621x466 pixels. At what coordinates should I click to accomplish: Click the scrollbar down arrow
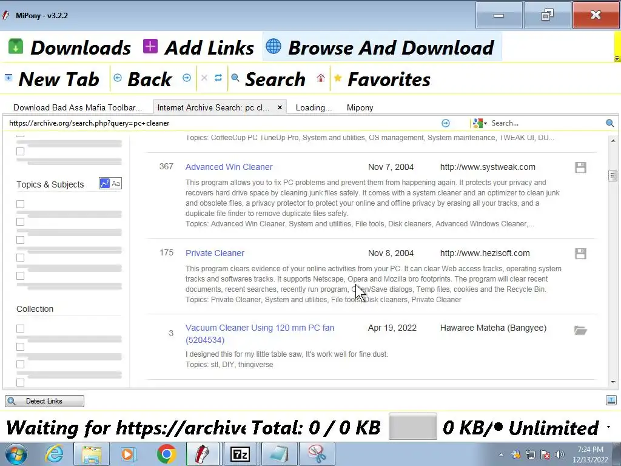(613, 382)
